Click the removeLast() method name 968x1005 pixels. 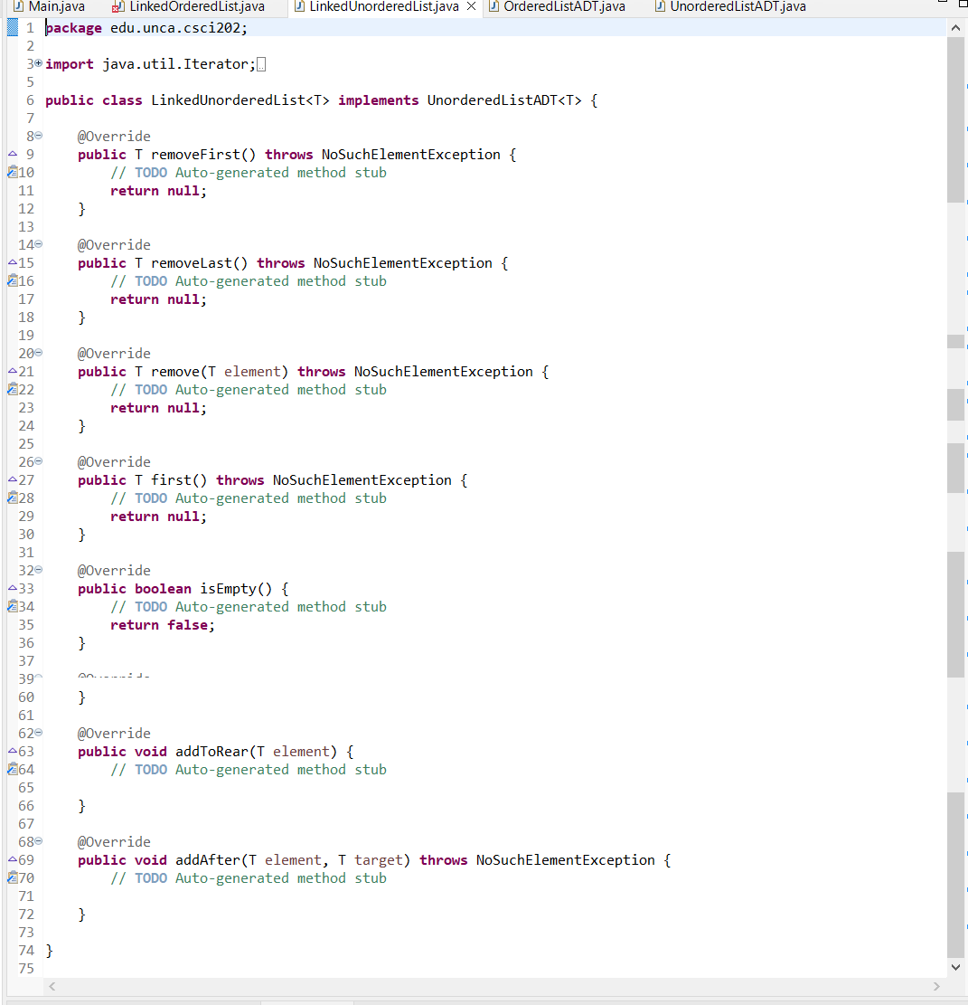[199, 263]
